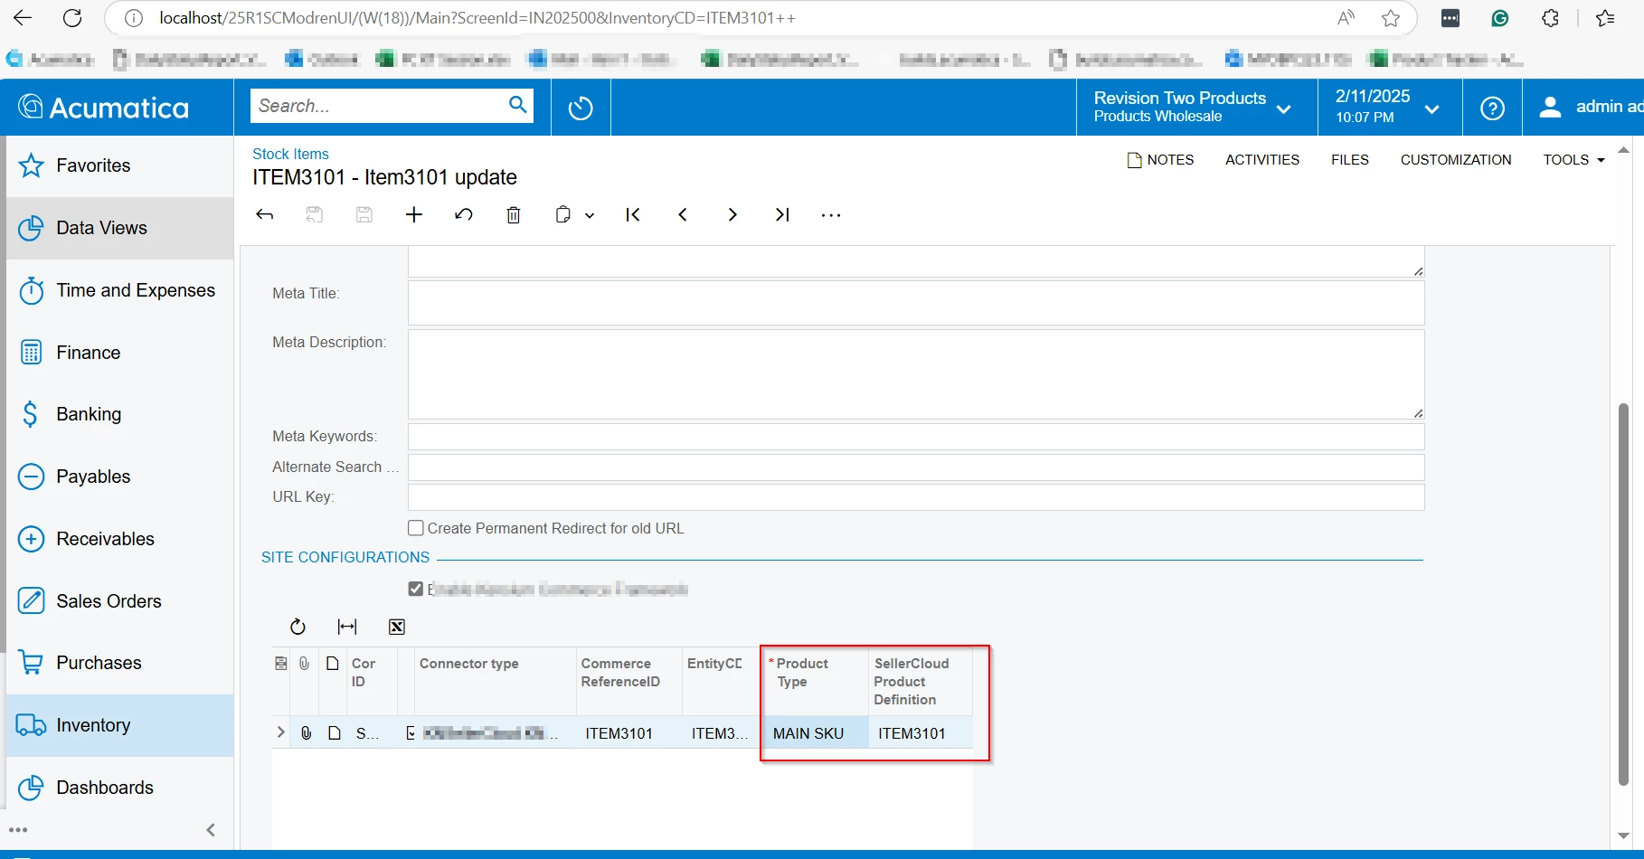
Task: Export the grid to Excel
Action: 397,627
